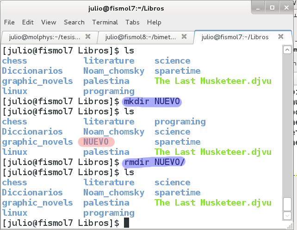Click the scrollbar up arrow
This screenshot has height=230, width=297.
click(287, 49)
